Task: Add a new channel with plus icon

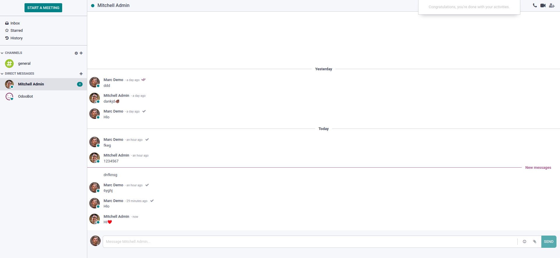Action: click(81, 53)
